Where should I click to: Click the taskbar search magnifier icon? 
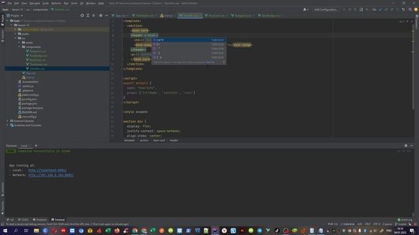pos(16,230)
